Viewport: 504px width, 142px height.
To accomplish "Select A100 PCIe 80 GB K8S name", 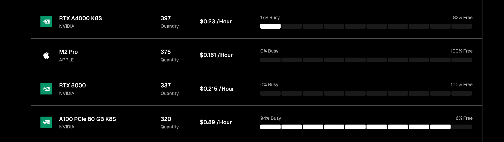I will [87, 119].
